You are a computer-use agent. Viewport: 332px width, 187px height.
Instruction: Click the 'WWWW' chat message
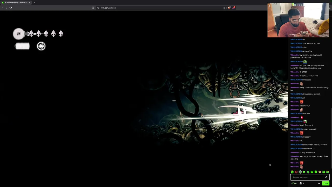click(x=306, y=113)
